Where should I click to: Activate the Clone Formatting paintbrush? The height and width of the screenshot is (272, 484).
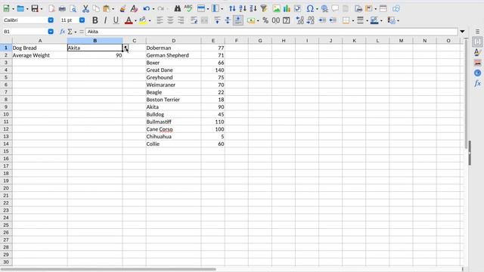pyautogui.click(x=123, y=8)
